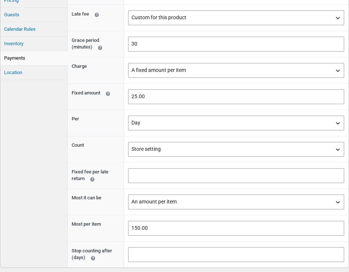The height and width of the screenshot is (272, 349).
Task: Click the Per label
Action: (75, 119)
